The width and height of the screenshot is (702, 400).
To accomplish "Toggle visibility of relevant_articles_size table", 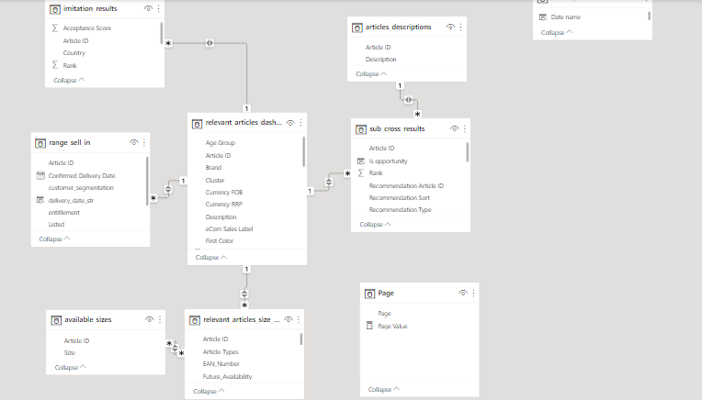I will coord(288,319).
